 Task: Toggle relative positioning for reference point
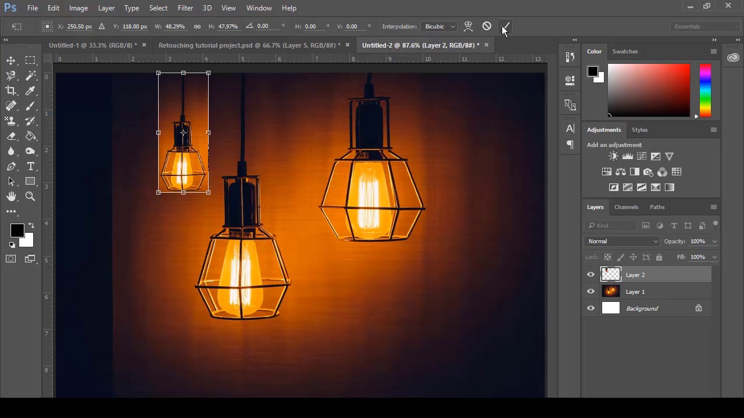coord(102,26)
